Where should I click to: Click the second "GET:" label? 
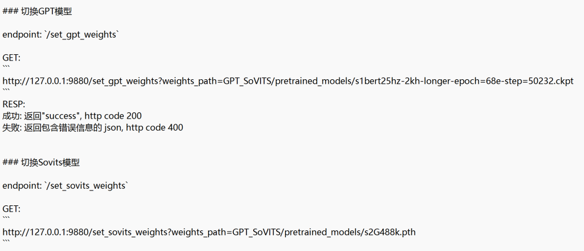tap(11, 209)
